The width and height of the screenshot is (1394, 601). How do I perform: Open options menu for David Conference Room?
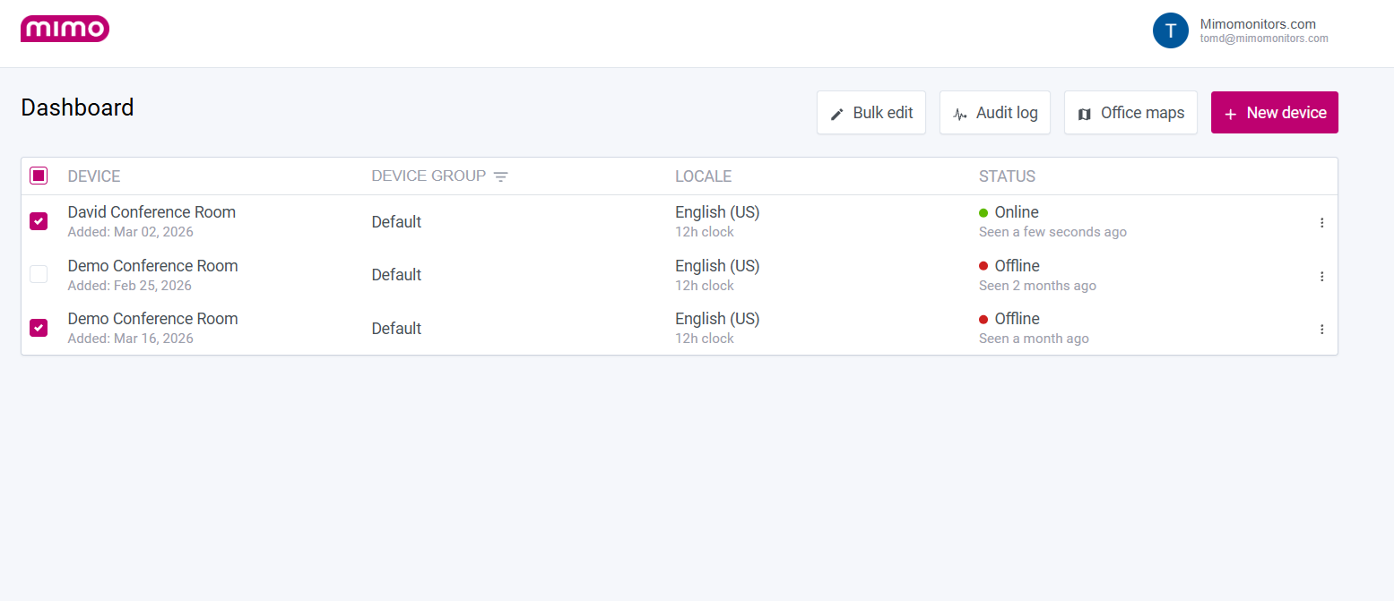click(x=1321, y=223)
